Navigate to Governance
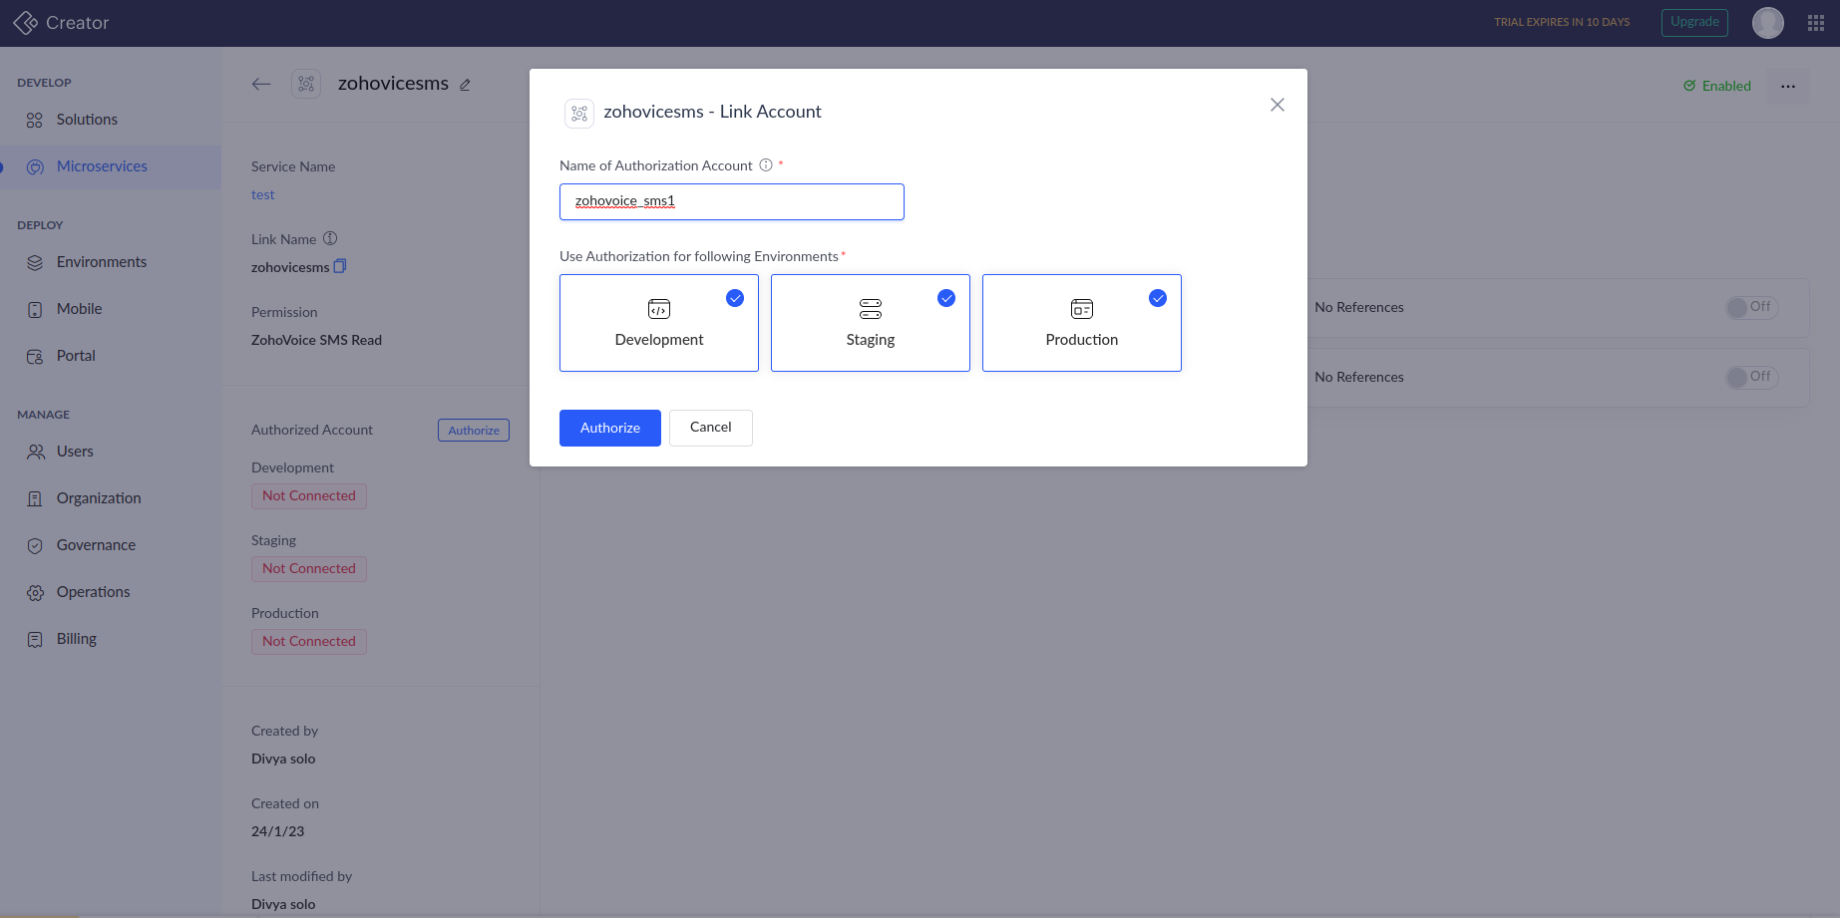The width and height of the screenshot is (1840, 918). click(96, 545)
